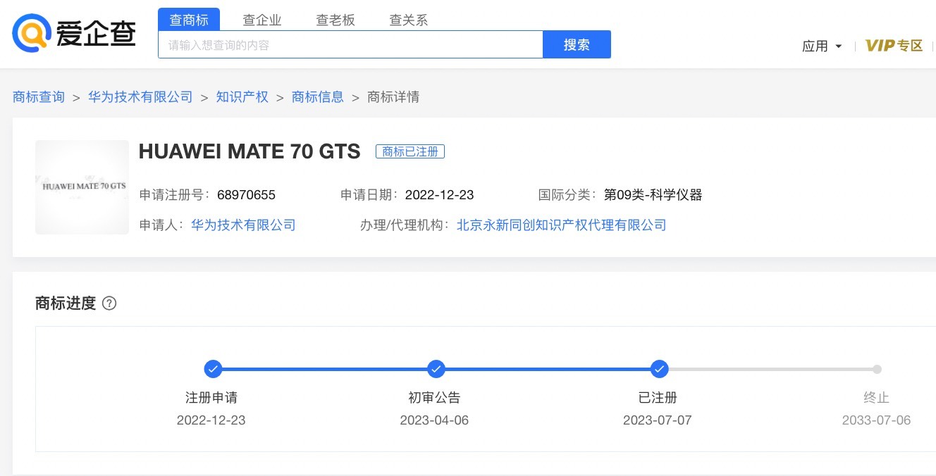Viewport: 936px width, 476px height.
Task: Go to 商标查询 breadcrumb
Action: (39, 97)
